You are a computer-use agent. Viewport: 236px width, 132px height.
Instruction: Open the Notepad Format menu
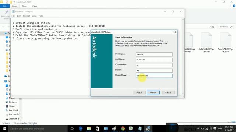[x=26, y=16]
